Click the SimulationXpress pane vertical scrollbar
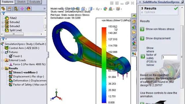This screenshot has width=185, height=104. coord(182,57)
